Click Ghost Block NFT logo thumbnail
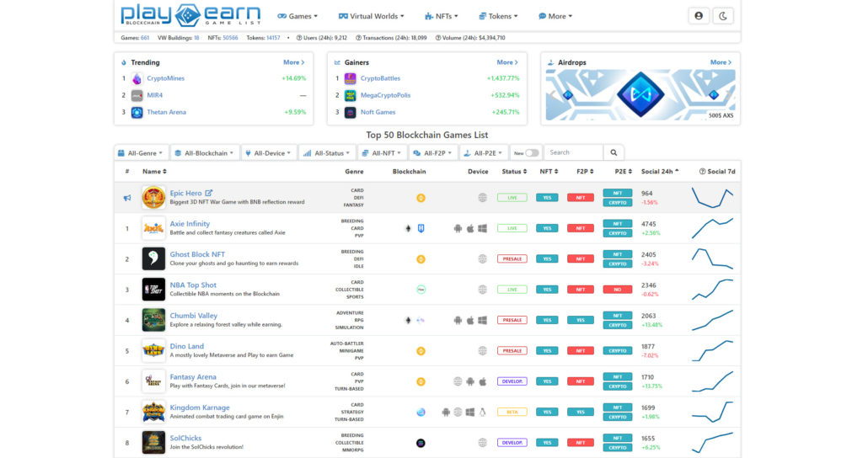Screen dimensions: 863x458 pos(153,258)
